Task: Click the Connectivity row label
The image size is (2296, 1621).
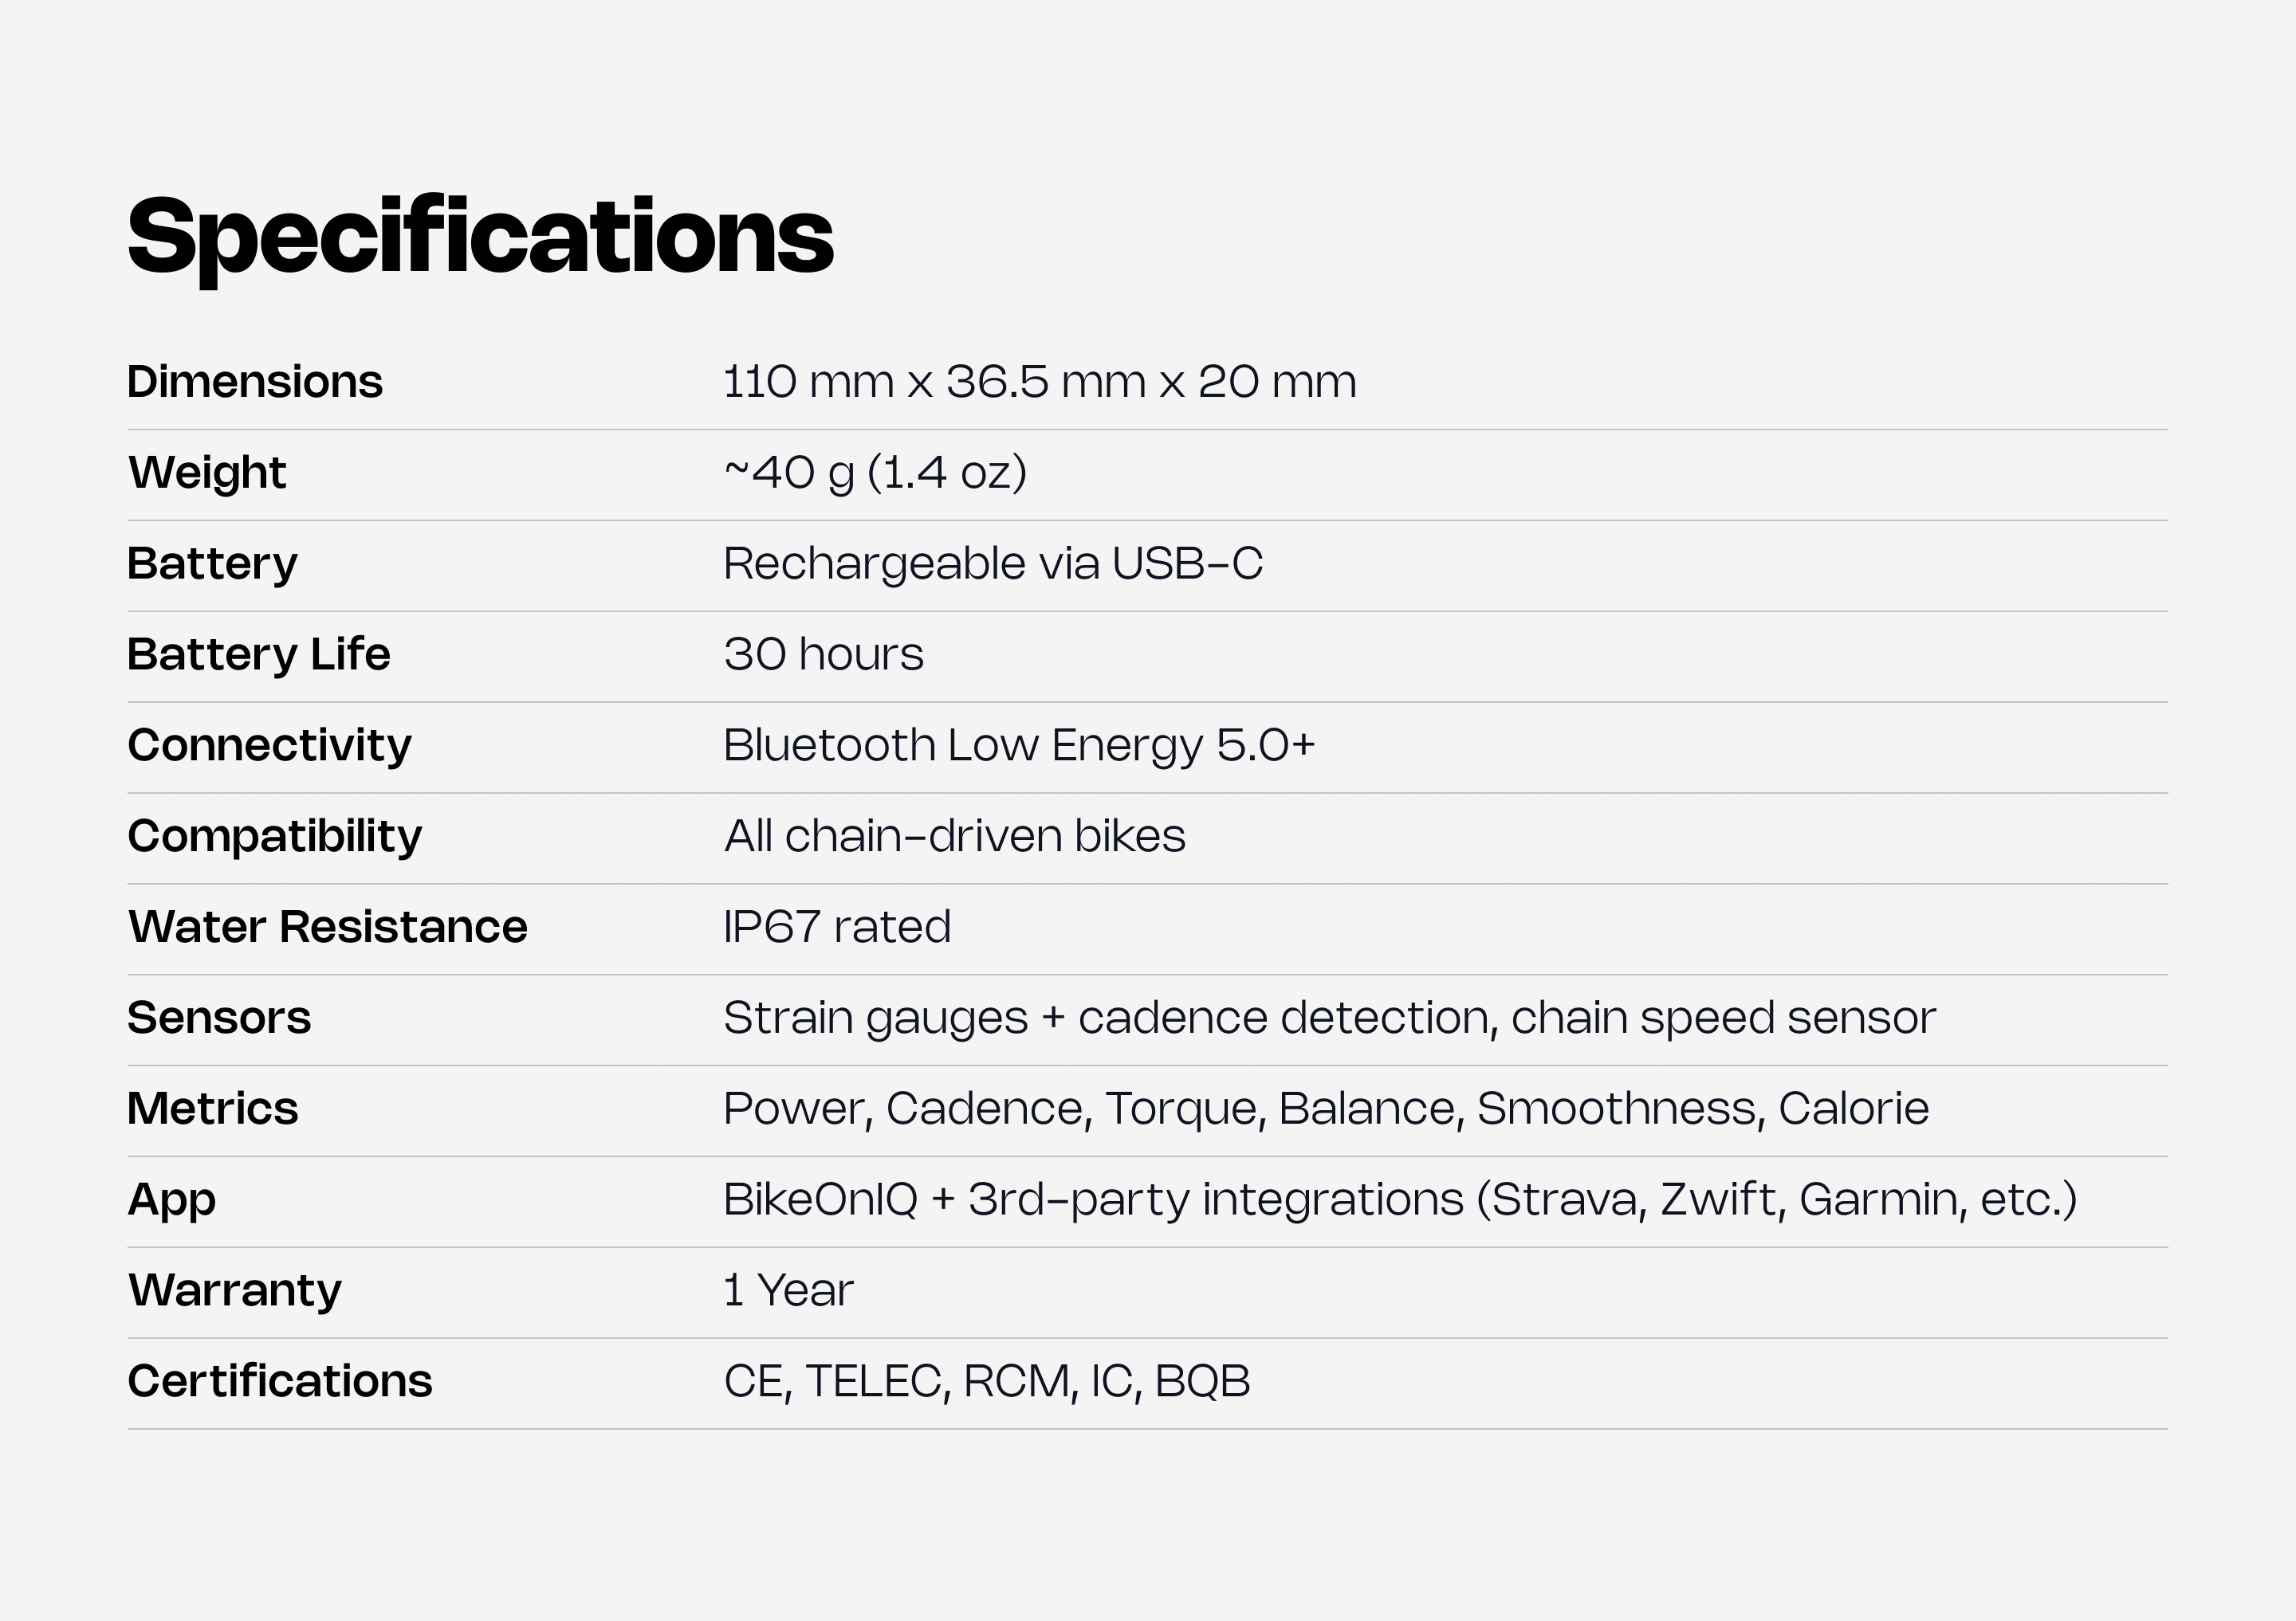Action: [x=269, y=745]
